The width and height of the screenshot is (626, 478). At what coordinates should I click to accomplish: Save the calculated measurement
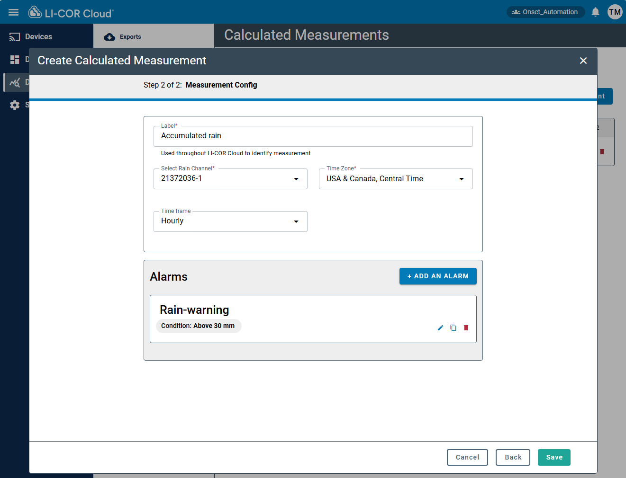554,457
